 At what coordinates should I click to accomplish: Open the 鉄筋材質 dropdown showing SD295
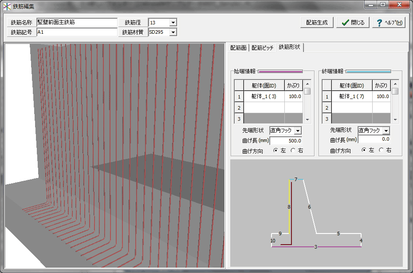tap(173, 32)
